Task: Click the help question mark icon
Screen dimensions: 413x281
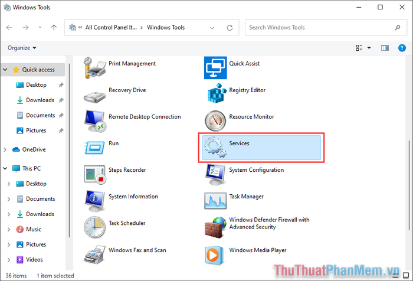Action: click(402, 48)
